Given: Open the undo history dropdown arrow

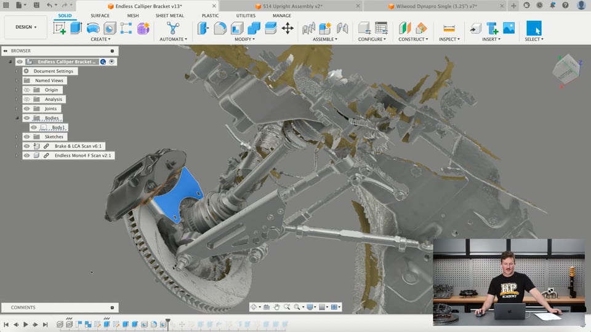Looking at the screenshot, I should (56, 6).
